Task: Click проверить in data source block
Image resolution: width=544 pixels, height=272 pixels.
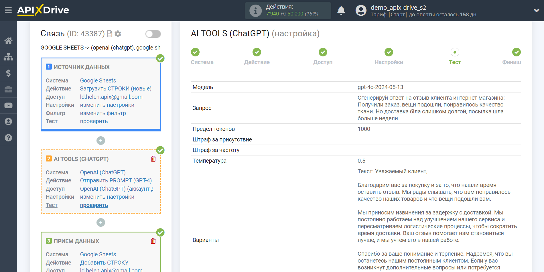Action: 94,121
